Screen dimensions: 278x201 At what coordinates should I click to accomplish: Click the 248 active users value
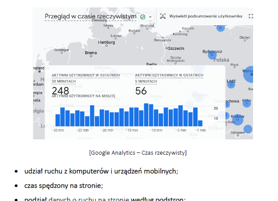click(x=60, y=90)
